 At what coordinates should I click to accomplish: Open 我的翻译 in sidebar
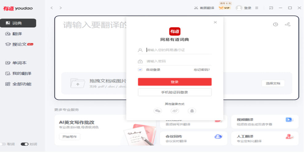click(18, 73)
